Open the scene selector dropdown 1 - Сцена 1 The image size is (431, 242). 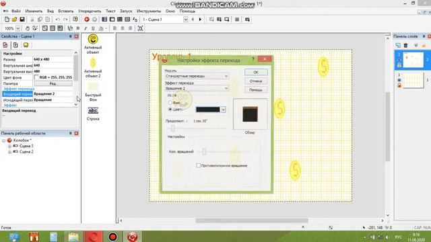(186, 19)
